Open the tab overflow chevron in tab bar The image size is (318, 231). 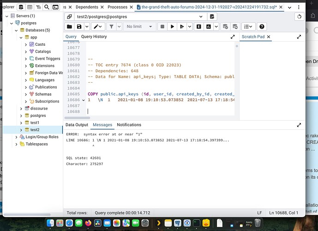coord(289,7)
